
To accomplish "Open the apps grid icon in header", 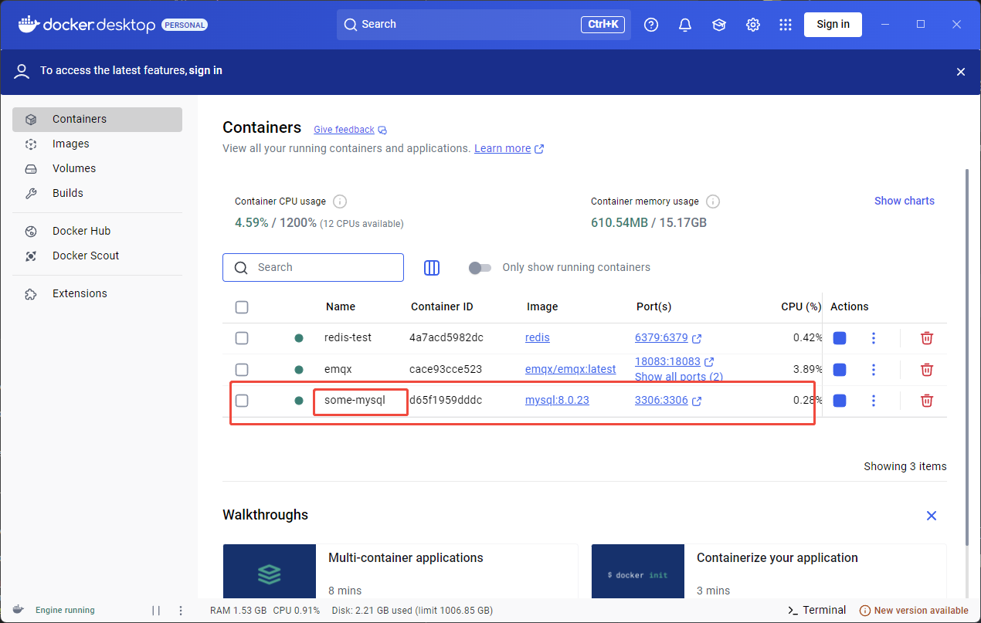I will click(x=786, y=25).
